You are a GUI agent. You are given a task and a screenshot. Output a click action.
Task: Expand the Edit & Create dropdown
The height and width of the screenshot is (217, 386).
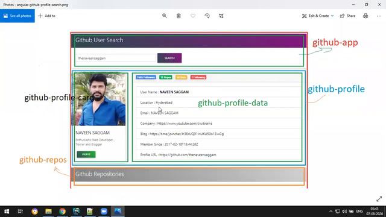(x=318, y=16)
